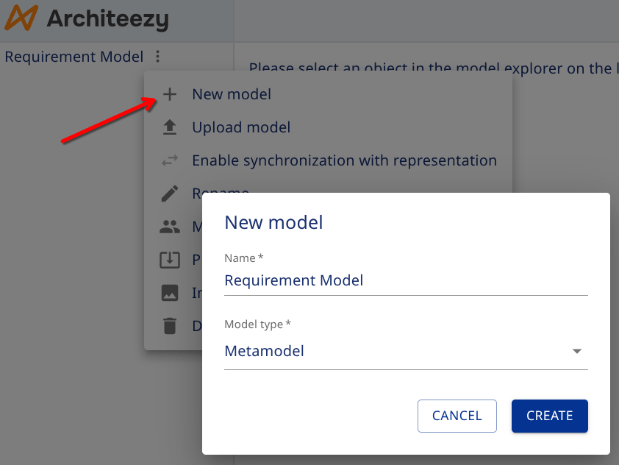619x465 pixels.
Task: Click the Model type dropdown arrow
Action: 577,352
